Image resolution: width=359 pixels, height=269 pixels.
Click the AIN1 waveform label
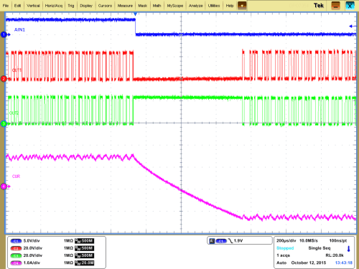[x=19, y=29]
